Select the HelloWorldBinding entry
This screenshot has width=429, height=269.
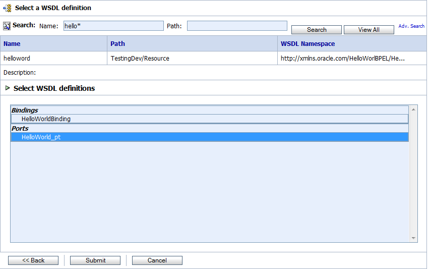210,119
